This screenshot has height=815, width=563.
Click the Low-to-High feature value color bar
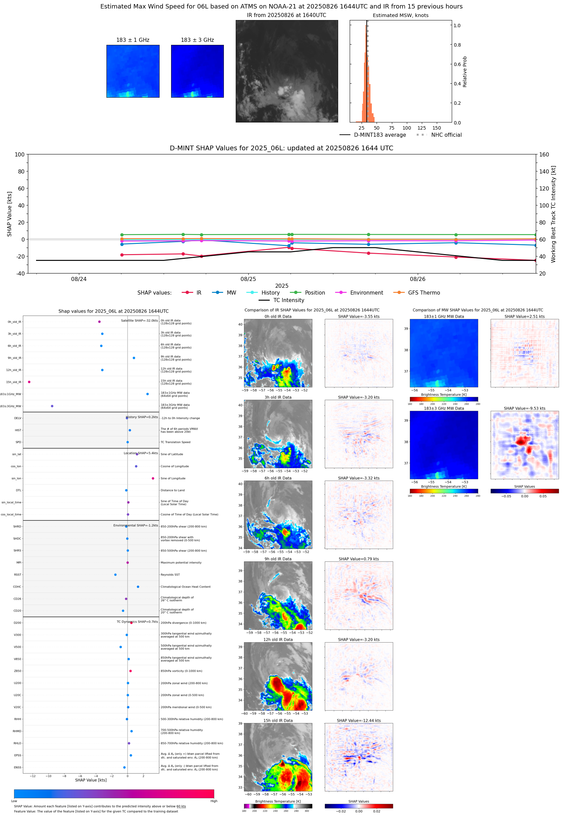coord(114,794)
